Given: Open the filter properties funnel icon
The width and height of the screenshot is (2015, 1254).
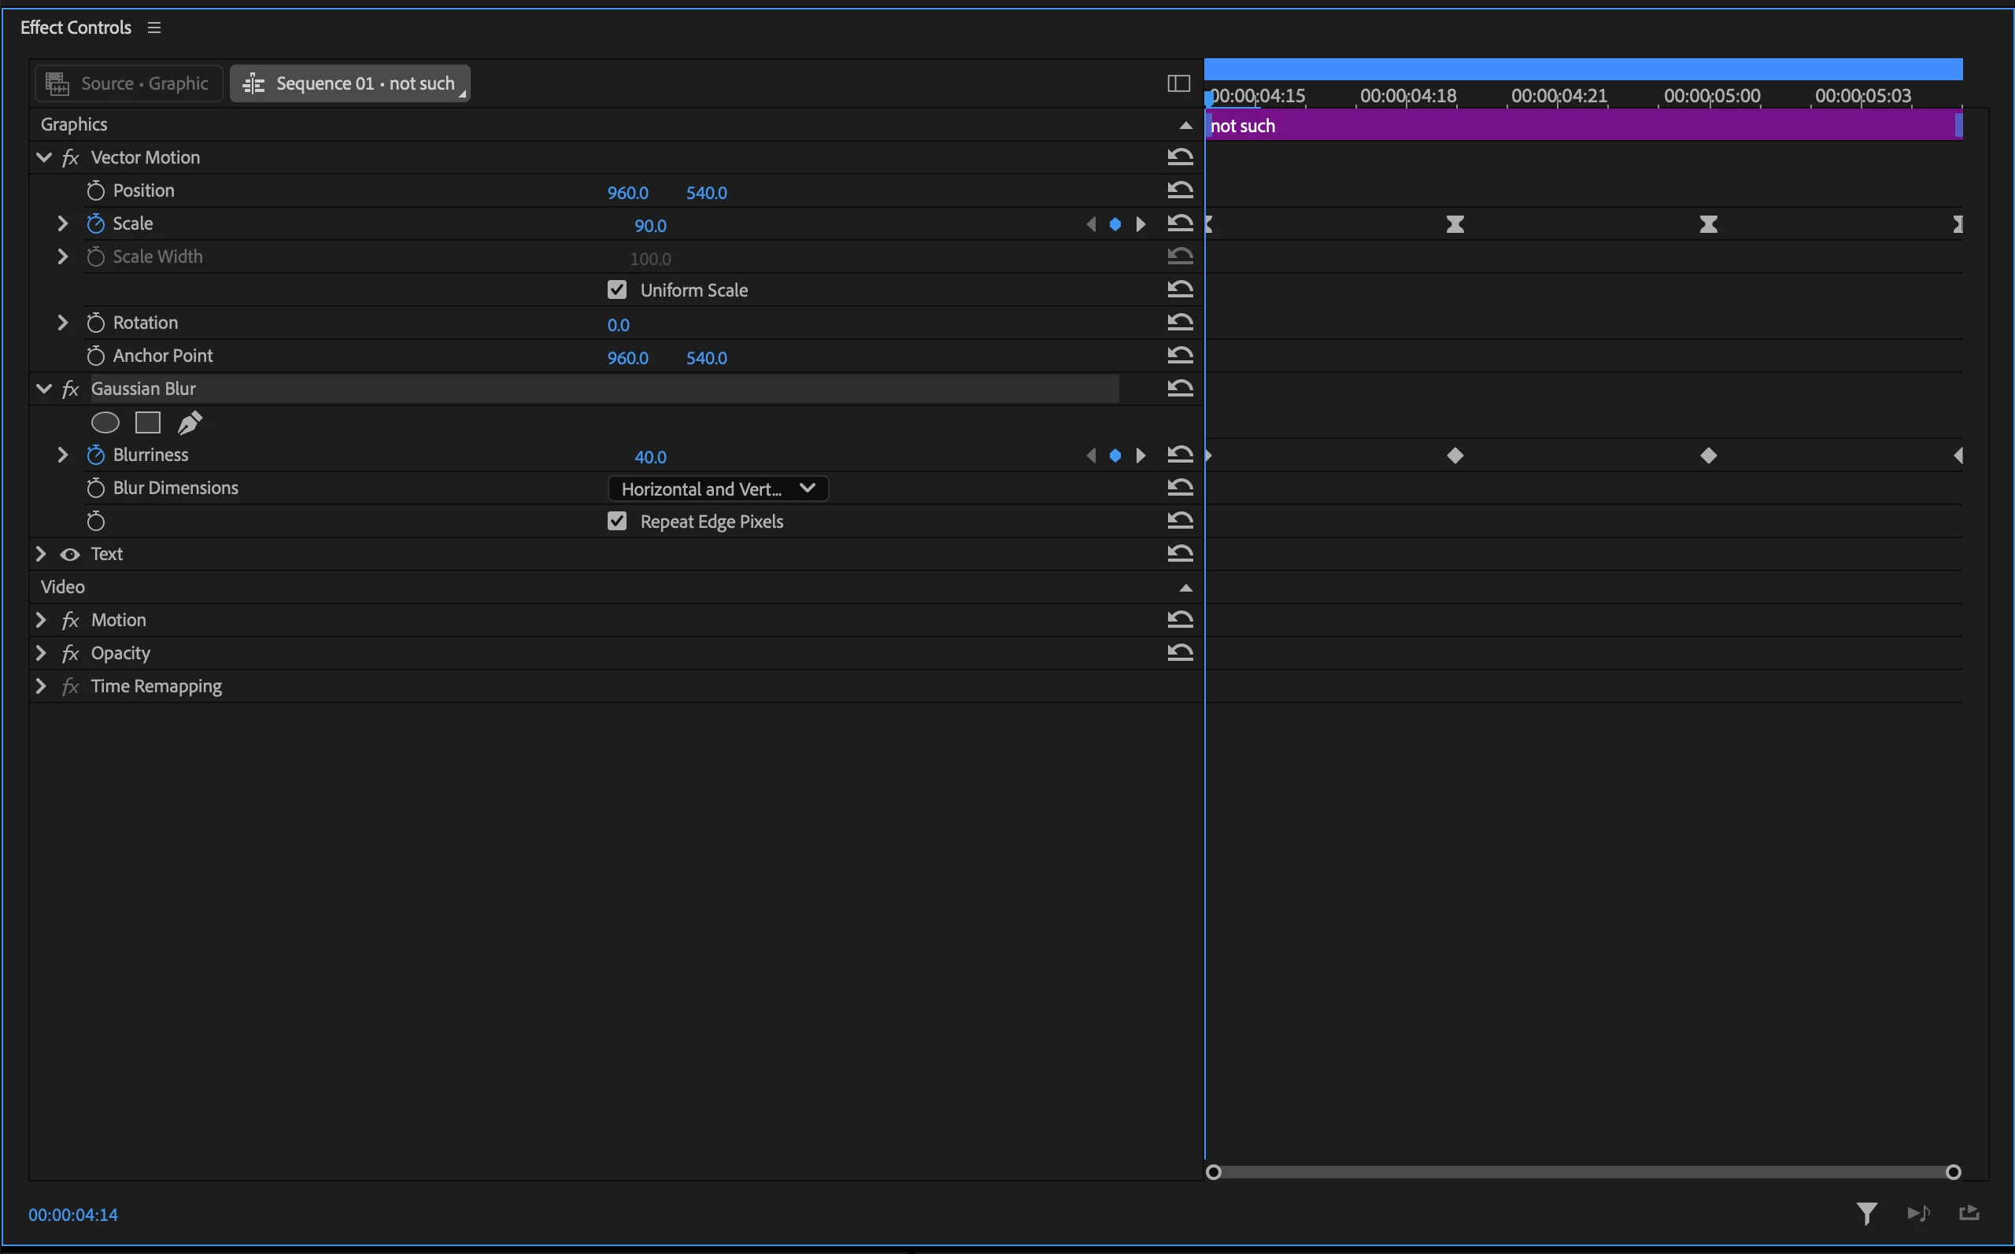Looking at the screenshot, I should 1866,1214.
